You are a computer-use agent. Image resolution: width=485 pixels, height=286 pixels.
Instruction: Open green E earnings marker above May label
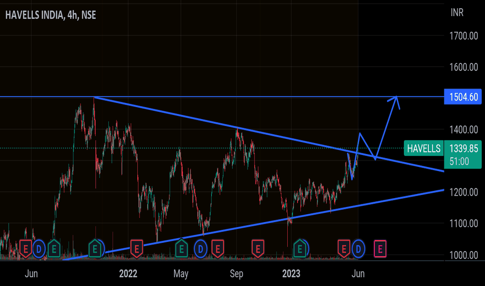[182, 249]
